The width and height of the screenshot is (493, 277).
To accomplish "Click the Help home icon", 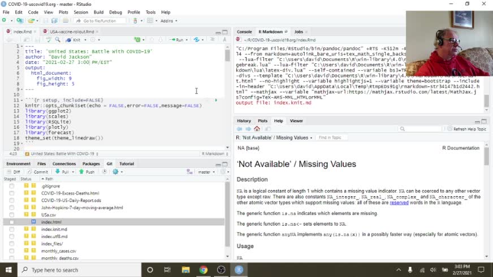I will (257, 129).
